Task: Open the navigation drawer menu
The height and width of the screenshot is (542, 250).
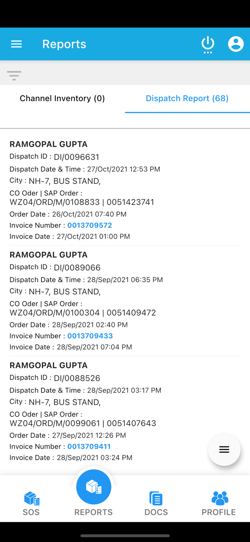Action: (16, 44)
